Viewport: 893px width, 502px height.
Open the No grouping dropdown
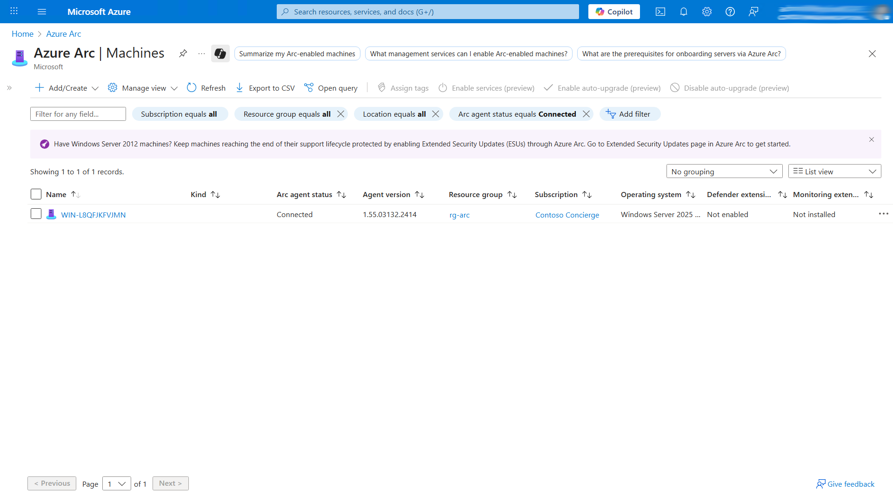[724, 171]
